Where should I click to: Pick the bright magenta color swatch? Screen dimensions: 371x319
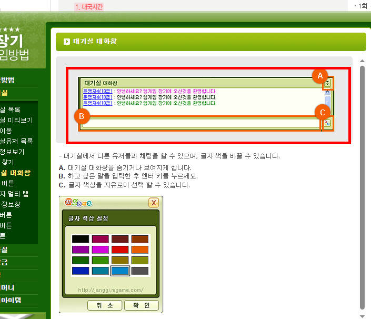pos(101,250)
